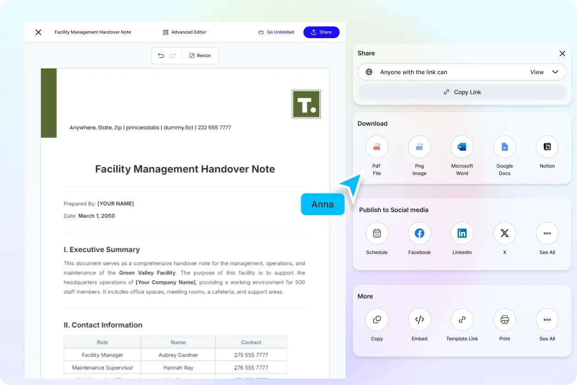Click the Maintenance Supervisor cell
This screenshot has height=385, width=577.
[x=102, y=368]
